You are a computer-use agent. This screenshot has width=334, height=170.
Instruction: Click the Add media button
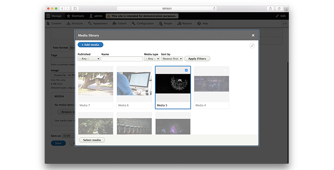91,45
